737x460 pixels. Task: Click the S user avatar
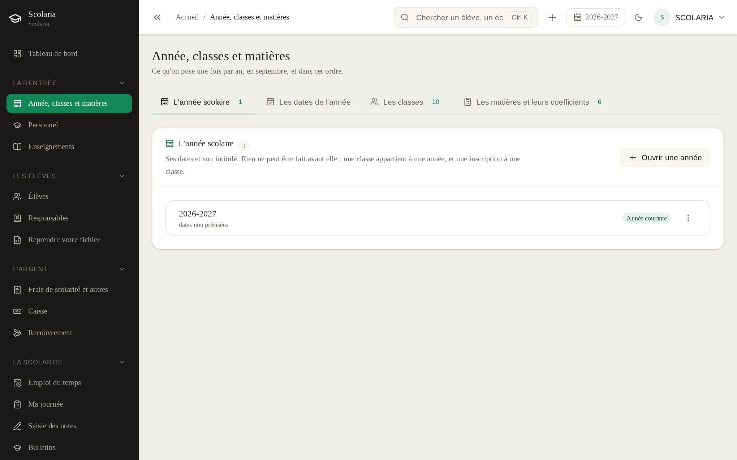pos(662,17)
